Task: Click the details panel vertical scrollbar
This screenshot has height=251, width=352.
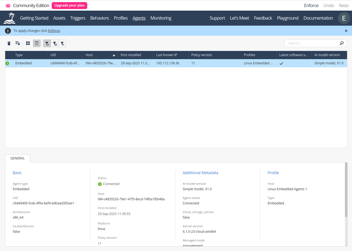Action: (346, 191)
